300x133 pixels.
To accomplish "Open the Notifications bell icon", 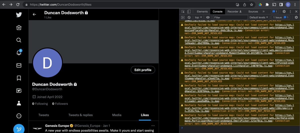I will [19, 53].
